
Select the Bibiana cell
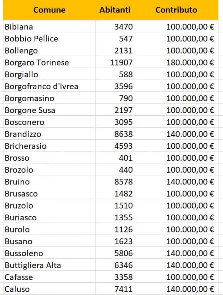tap(19, 27)
